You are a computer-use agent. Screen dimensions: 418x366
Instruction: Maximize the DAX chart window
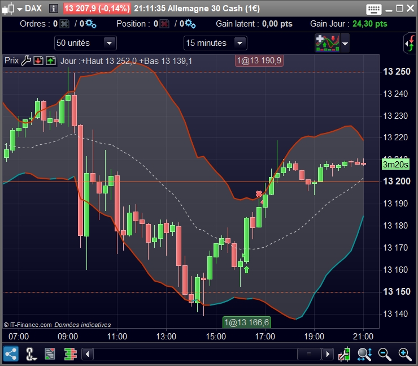point(399,8)
